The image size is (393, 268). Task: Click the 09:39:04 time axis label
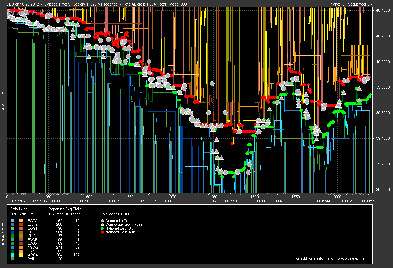point(18,201)
